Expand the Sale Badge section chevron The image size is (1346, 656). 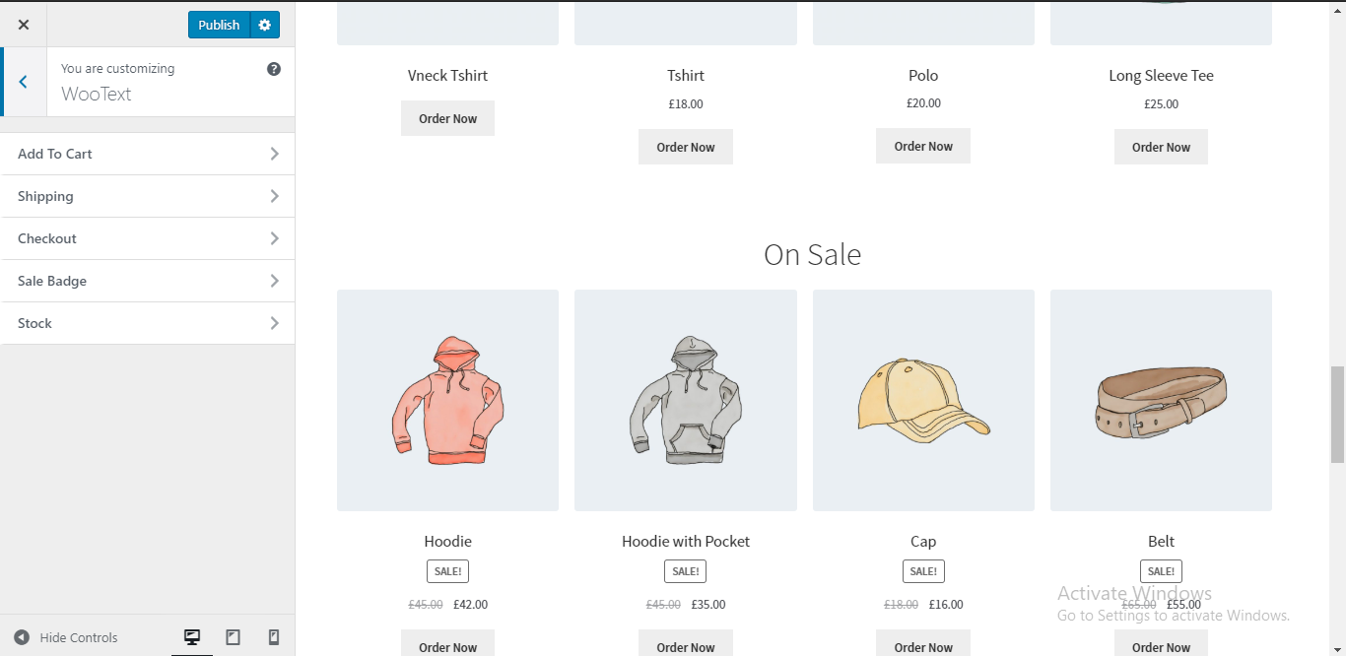(274, 281)
